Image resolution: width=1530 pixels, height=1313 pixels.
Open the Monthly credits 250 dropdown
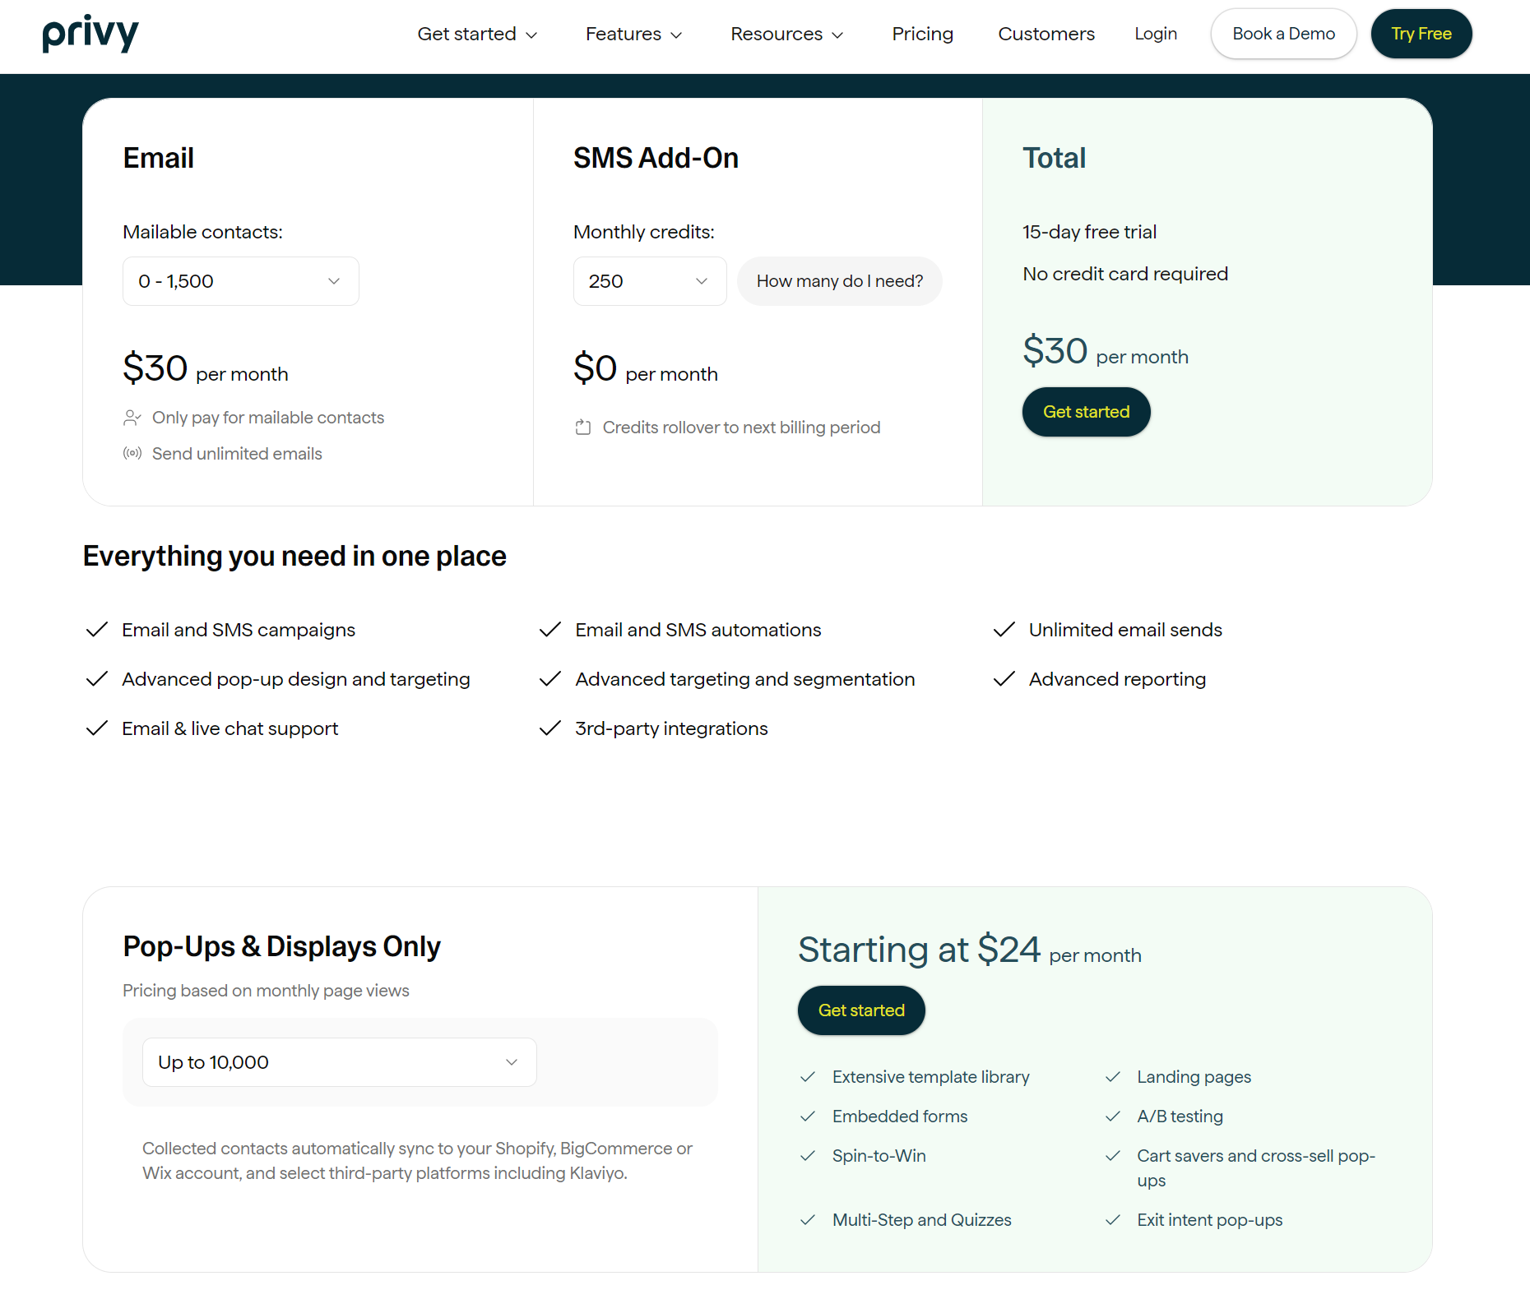(650, 281)
